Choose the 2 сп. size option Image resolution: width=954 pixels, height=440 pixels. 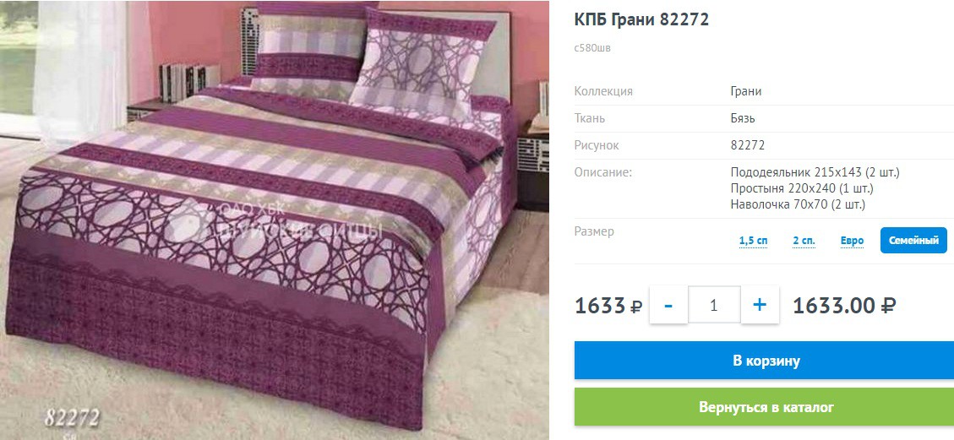pyautogui.click(x=804, y=241)
